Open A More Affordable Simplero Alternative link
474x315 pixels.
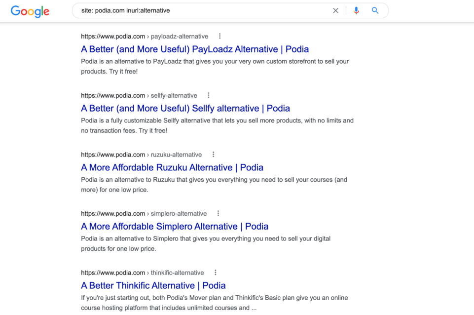click(x=175, y=226)
